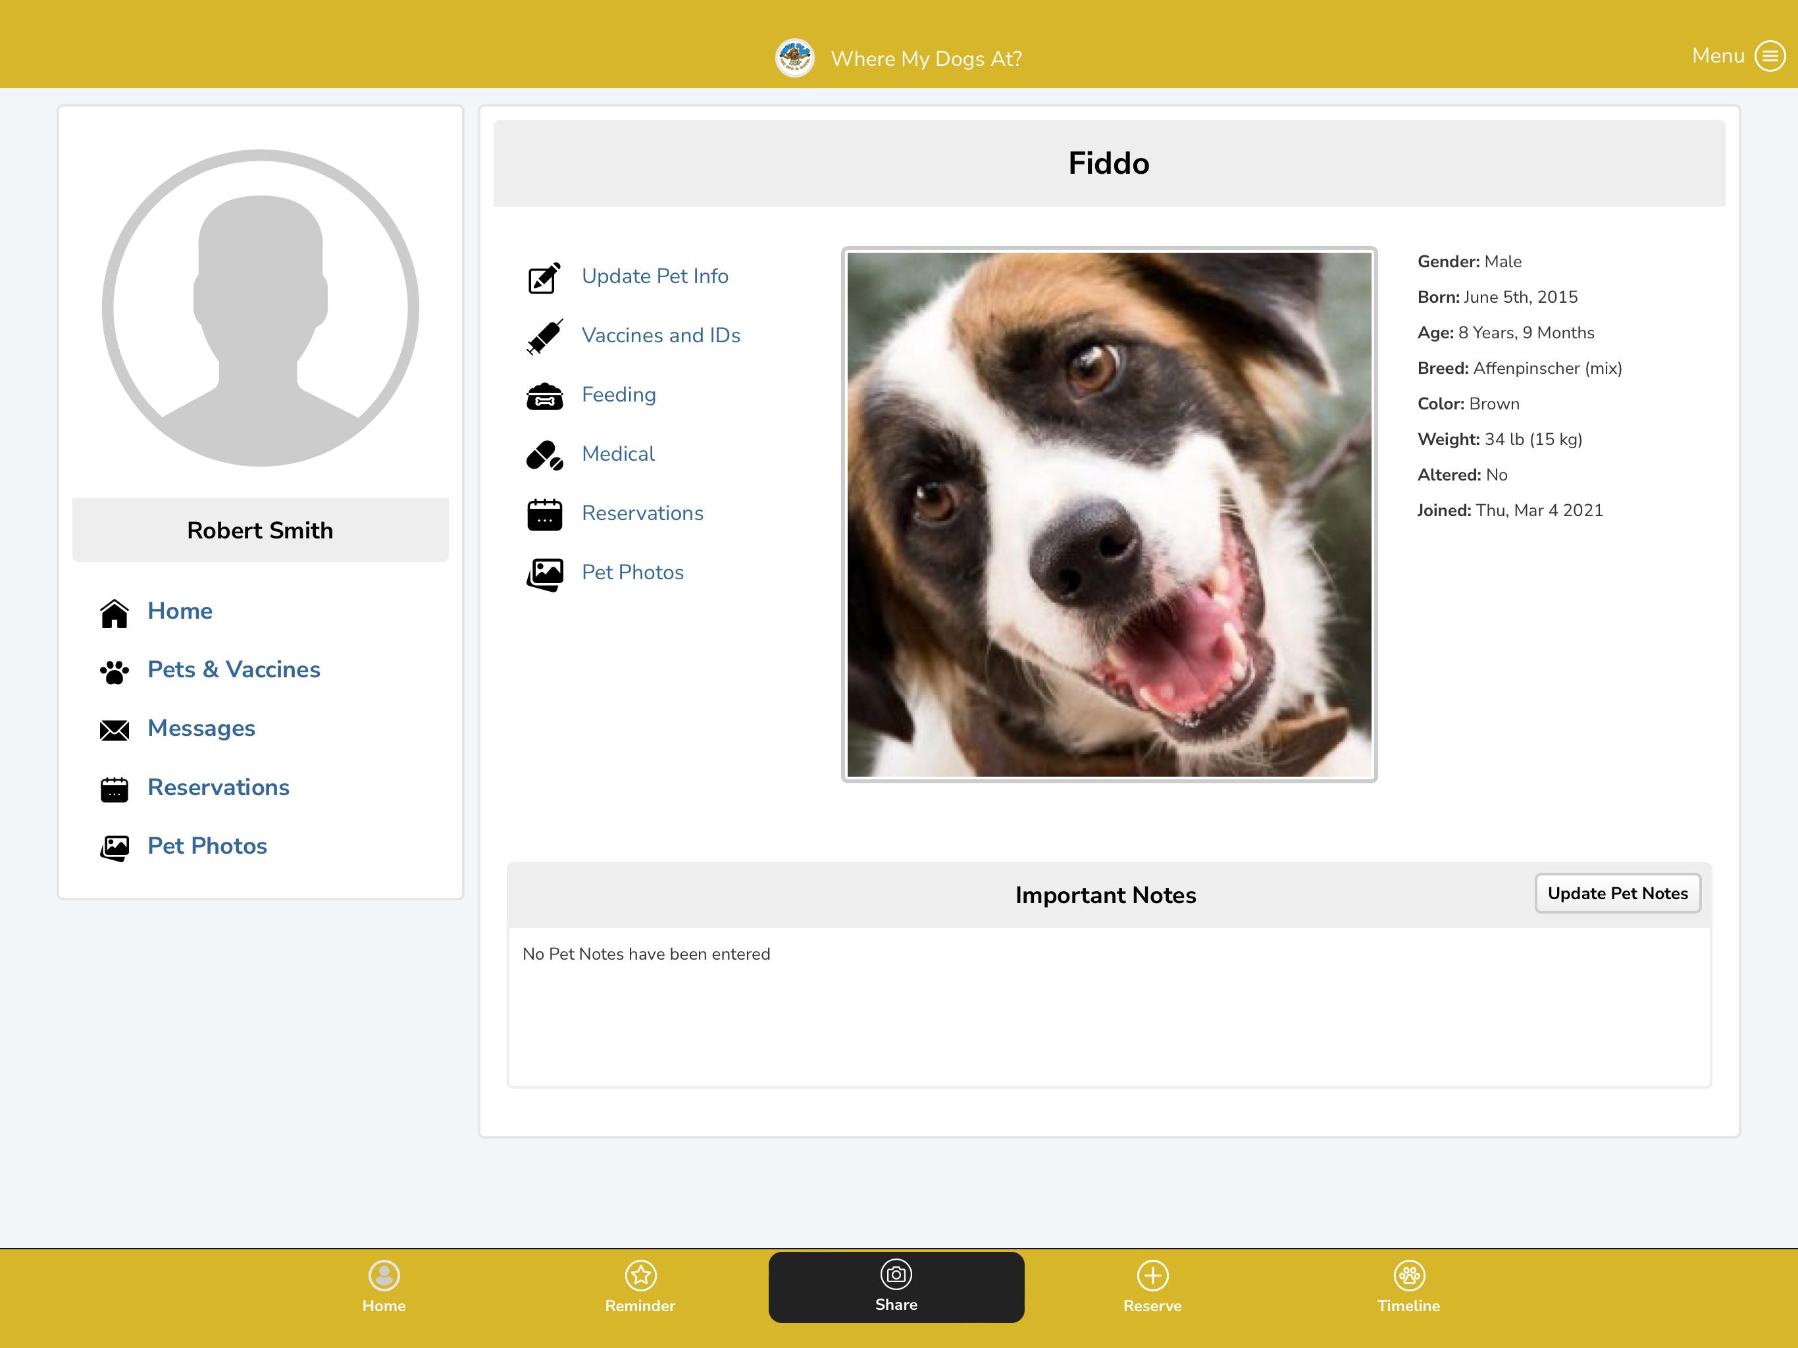The width and height of the screenshot is (1798, 1348).
Task: Click the calendar icon beside Fiddo's Reservations
Action: click(545, 515)
